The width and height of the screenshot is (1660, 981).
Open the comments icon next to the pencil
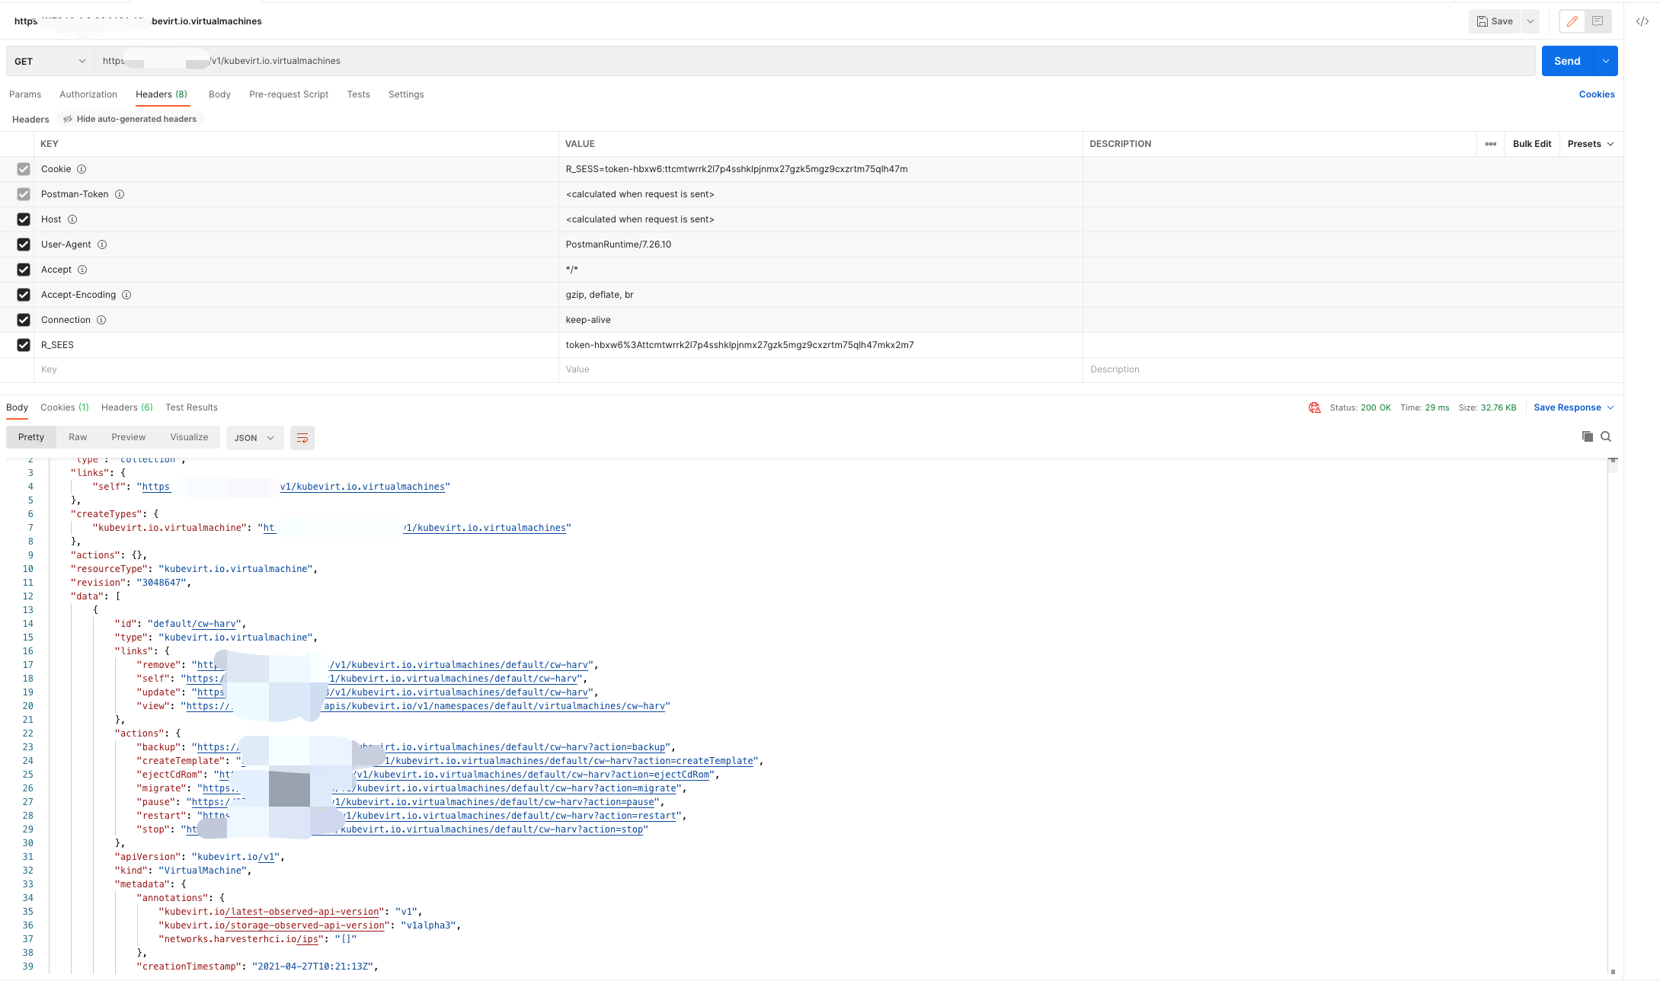[1598, 21]
